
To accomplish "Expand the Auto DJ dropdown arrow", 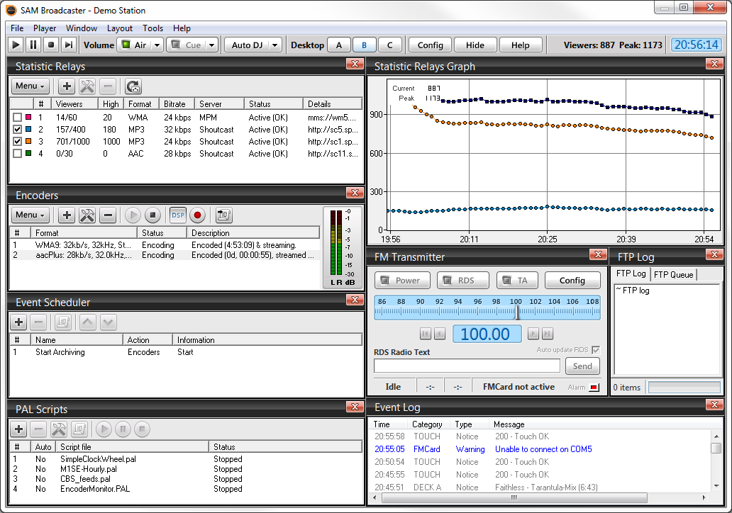I will pos(275,45).
